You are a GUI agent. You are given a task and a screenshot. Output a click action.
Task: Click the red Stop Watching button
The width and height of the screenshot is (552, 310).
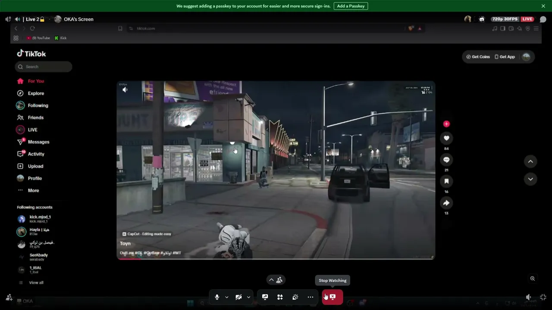tap(332, 297)
